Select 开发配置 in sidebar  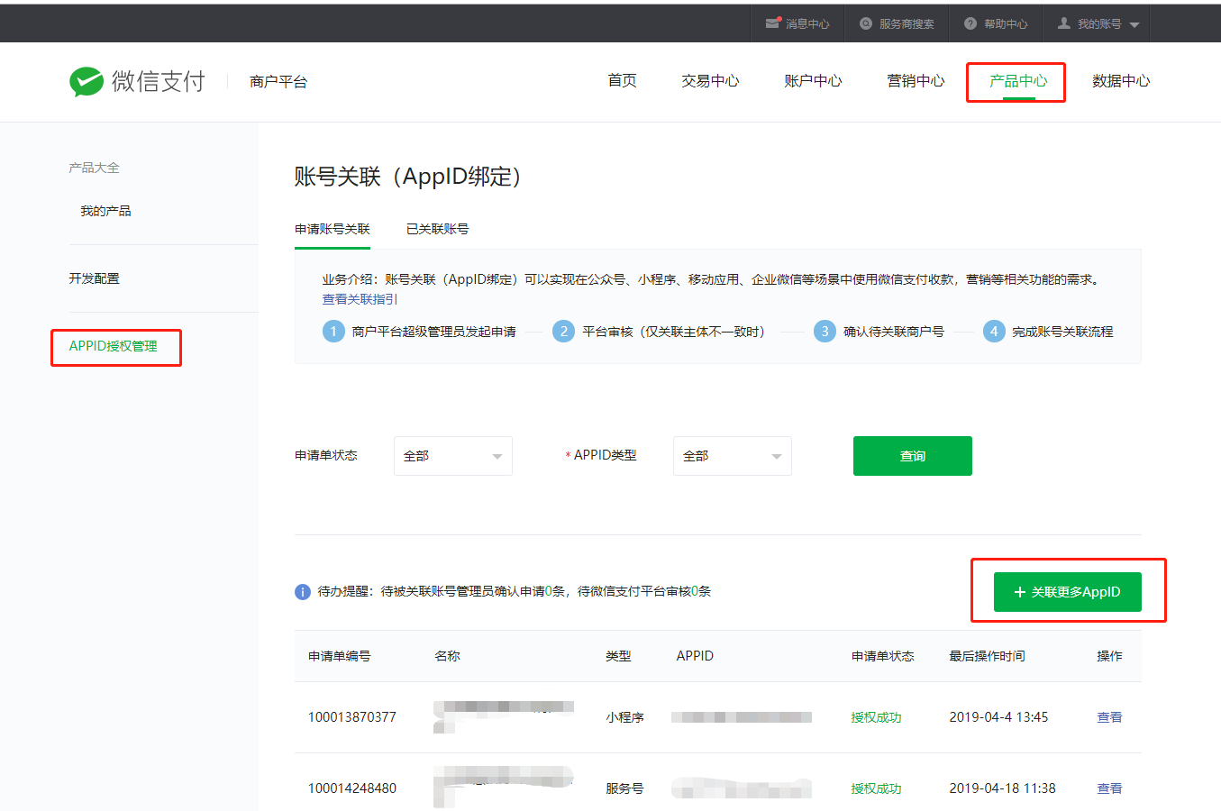pyautogui.click(x=95, y=278)
